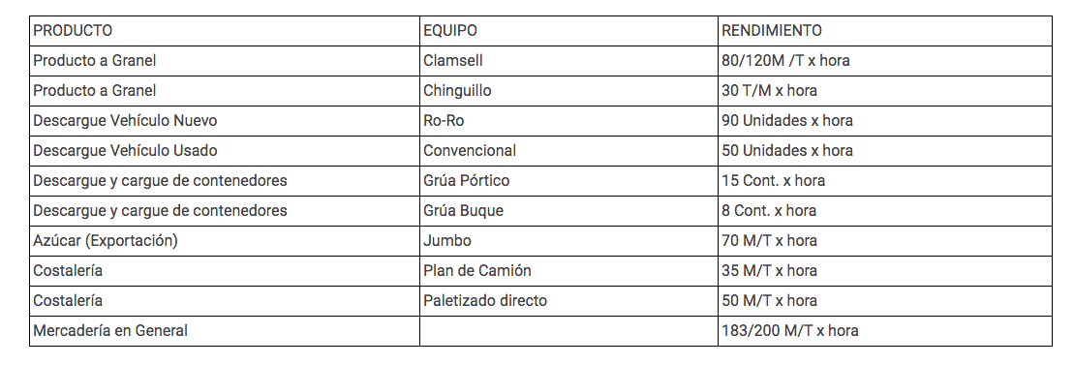Select the Convencional cell
This screenshot has height=365, width=1074.
tap(568, 151)
